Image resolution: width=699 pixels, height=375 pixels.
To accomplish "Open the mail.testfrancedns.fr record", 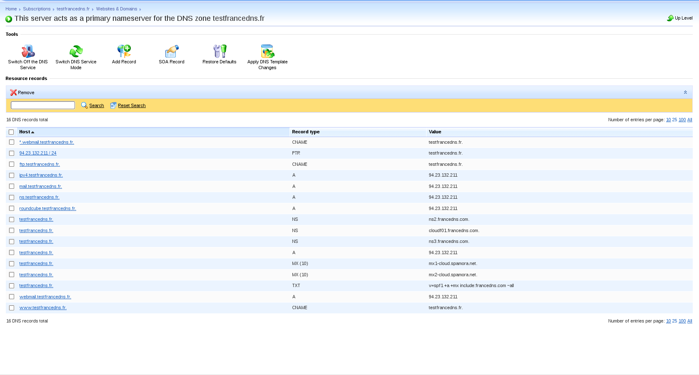I will pos(40,186).
